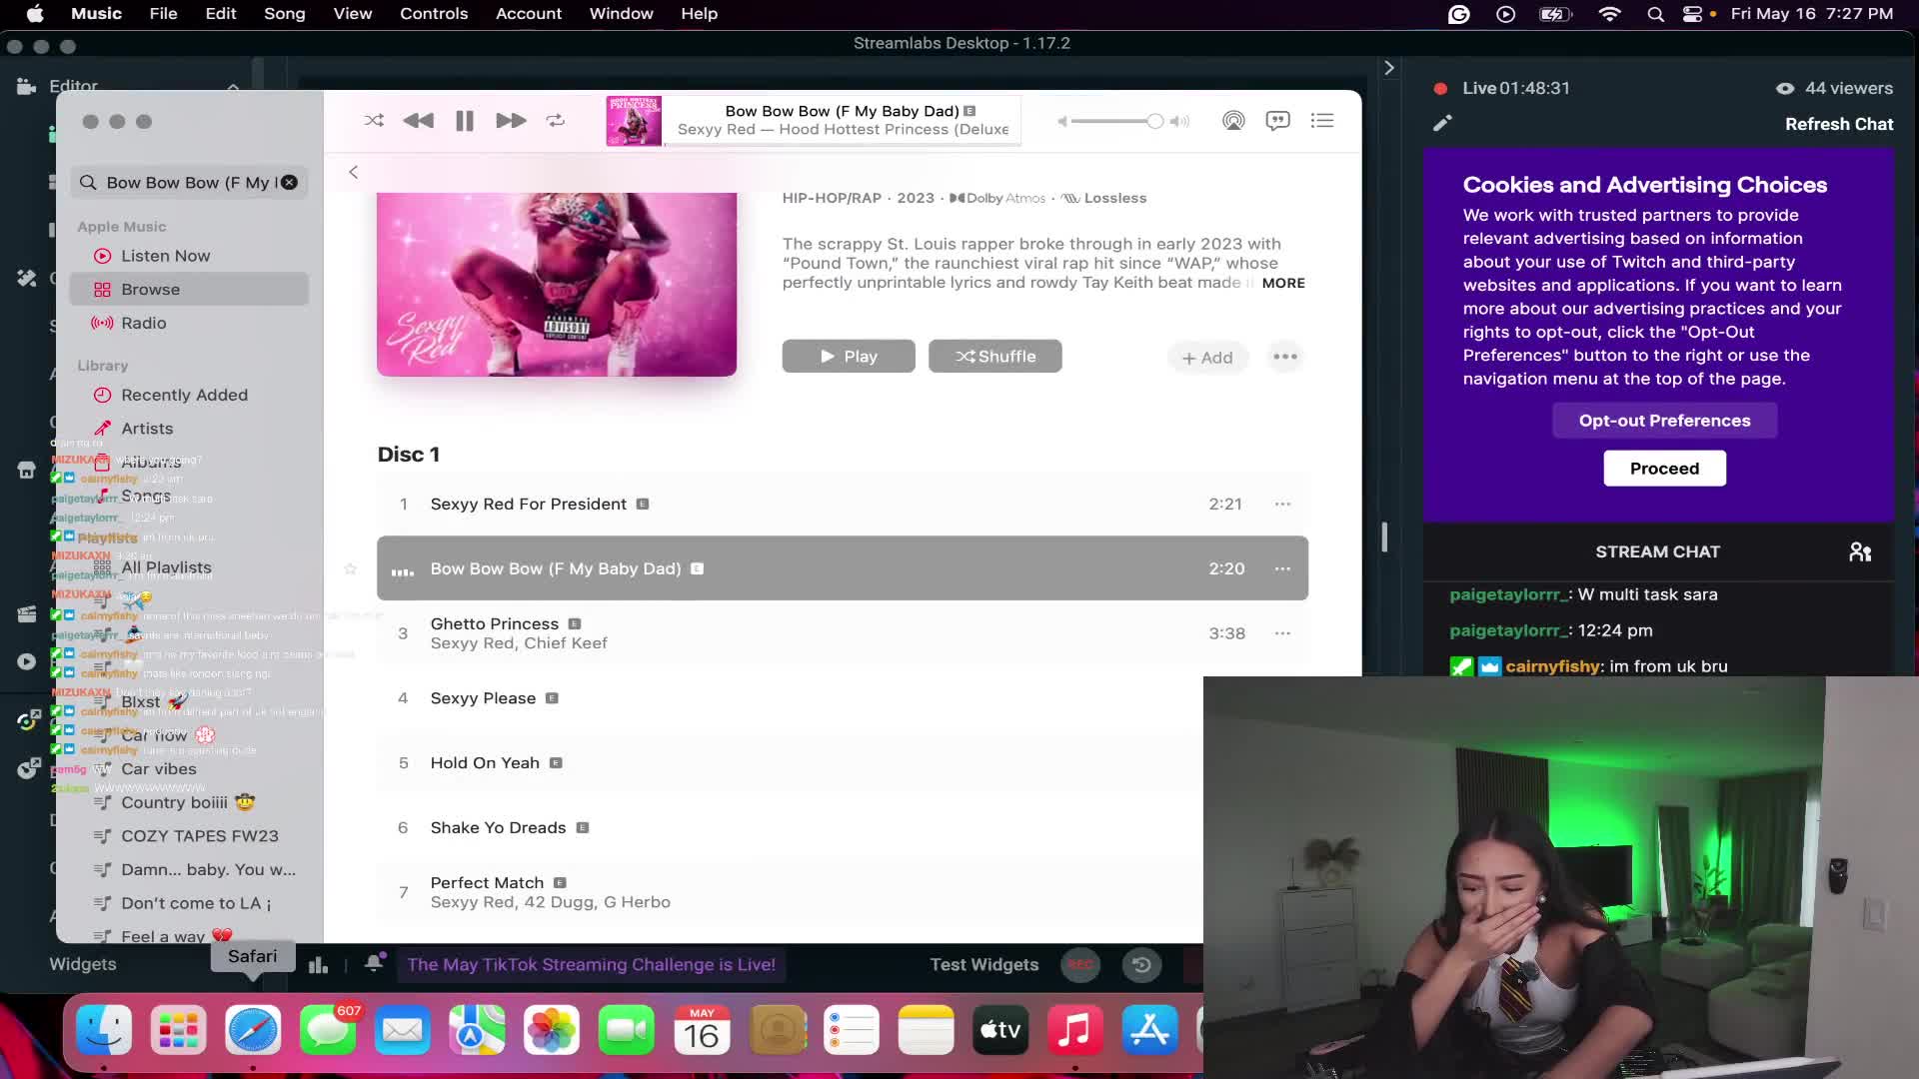Image resolution: width=1919 pixels, height=1079 pixels.
Task: Shuffle the album
Action: click(x=994, y=356)
